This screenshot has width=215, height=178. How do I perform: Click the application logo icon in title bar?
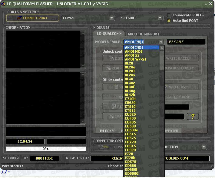(3, 4)
